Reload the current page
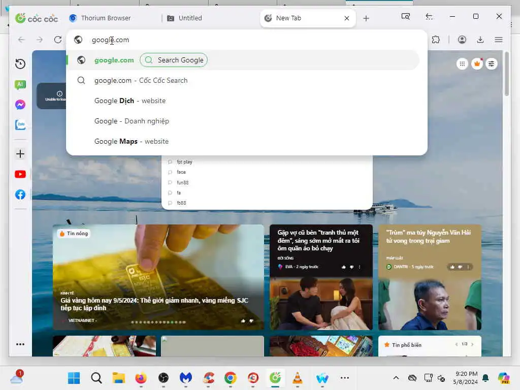The width and height of the screenshot is (520, 390). pyautogui.click(x=58, y=40)
